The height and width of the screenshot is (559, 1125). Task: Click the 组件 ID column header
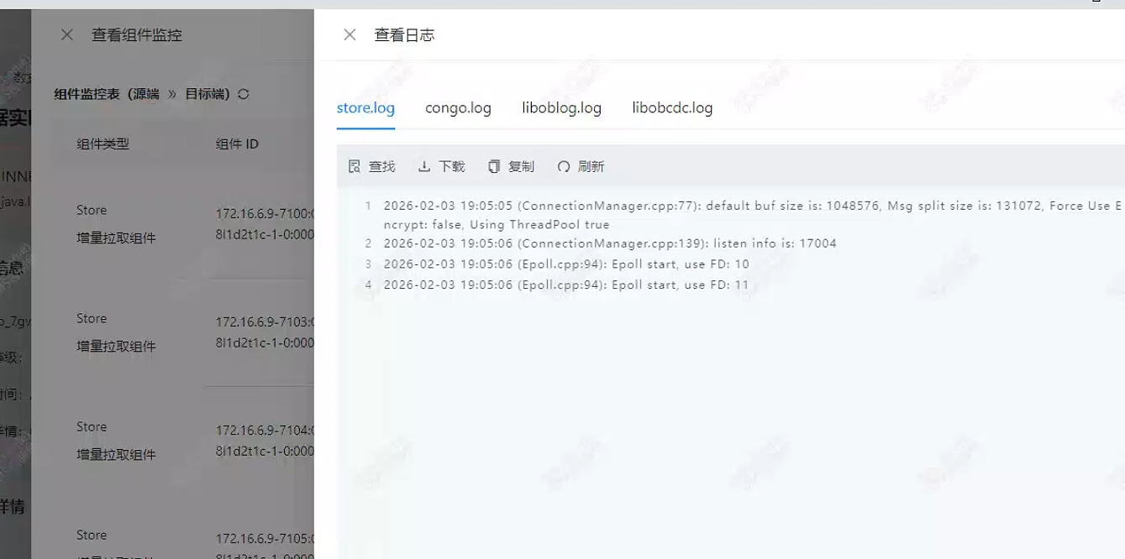(237, 144)
